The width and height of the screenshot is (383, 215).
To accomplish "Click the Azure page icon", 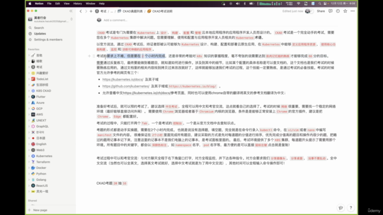I will pos(33,103).
